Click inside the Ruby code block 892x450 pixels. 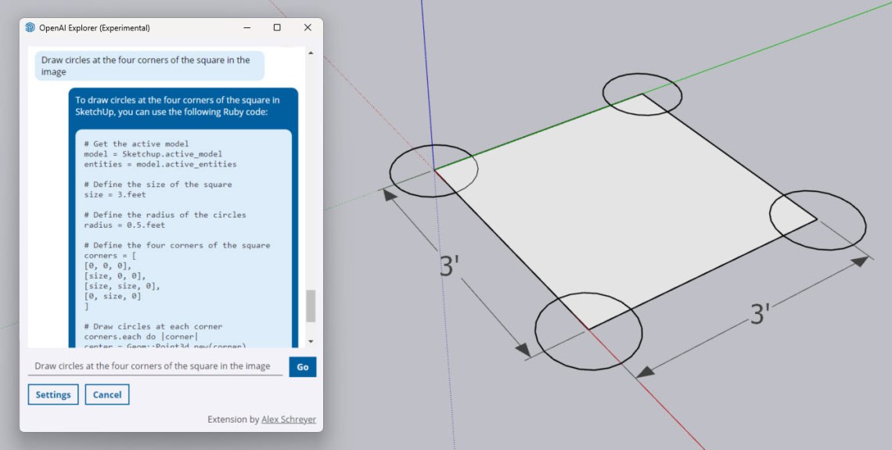click(x=180, y=235)
